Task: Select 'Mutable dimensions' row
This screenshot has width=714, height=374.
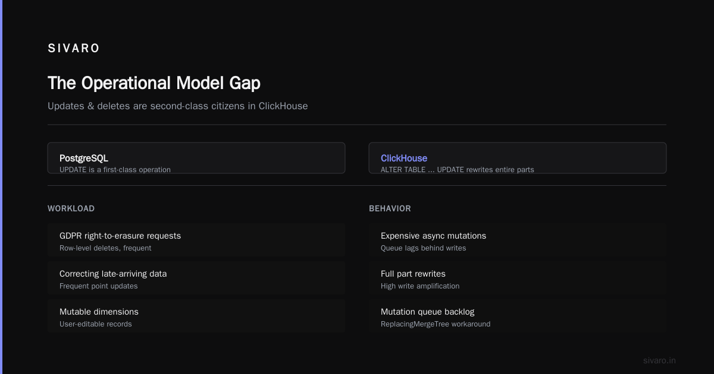Action: point(196,316)
